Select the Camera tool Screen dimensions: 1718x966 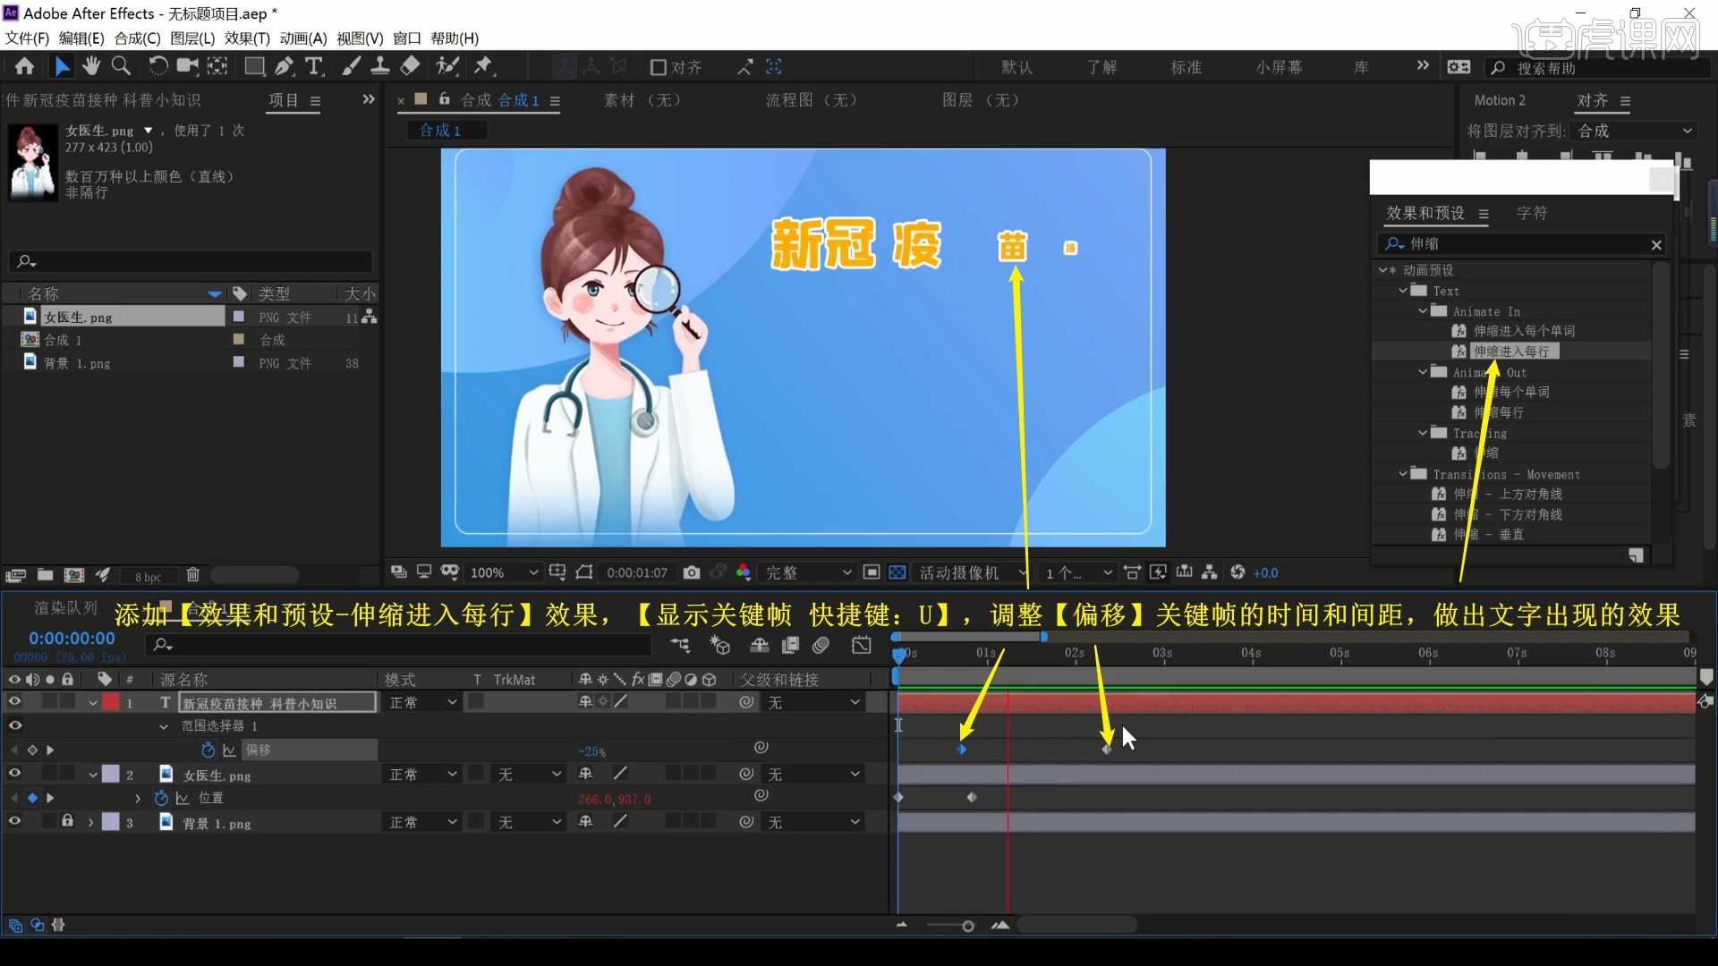[187, 66]
